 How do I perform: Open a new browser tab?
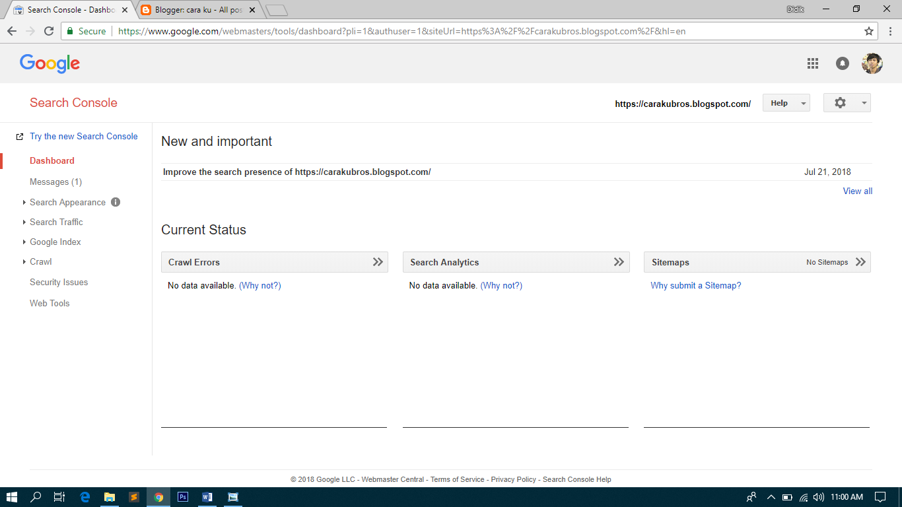pyautogui.click(x=277, y=10)
